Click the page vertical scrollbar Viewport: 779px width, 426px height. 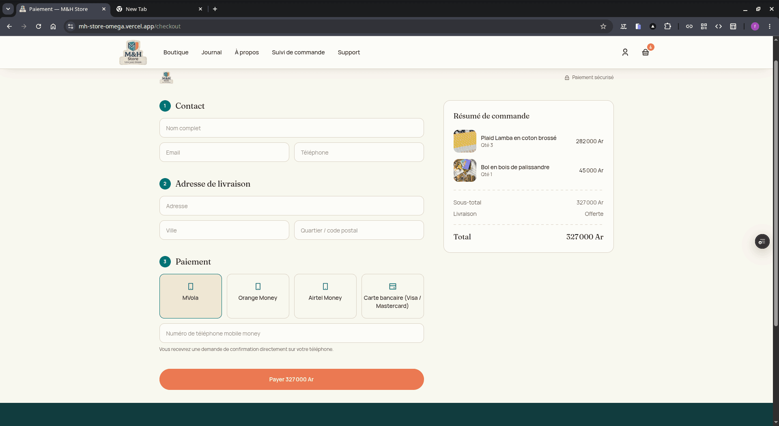click(776, 193)
